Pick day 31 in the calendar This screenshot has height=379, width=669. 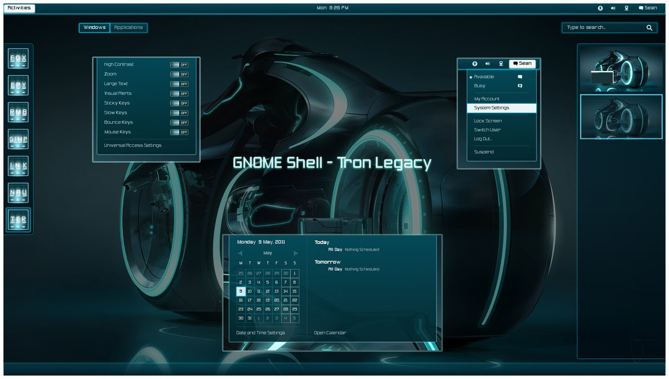pos(250,318)
